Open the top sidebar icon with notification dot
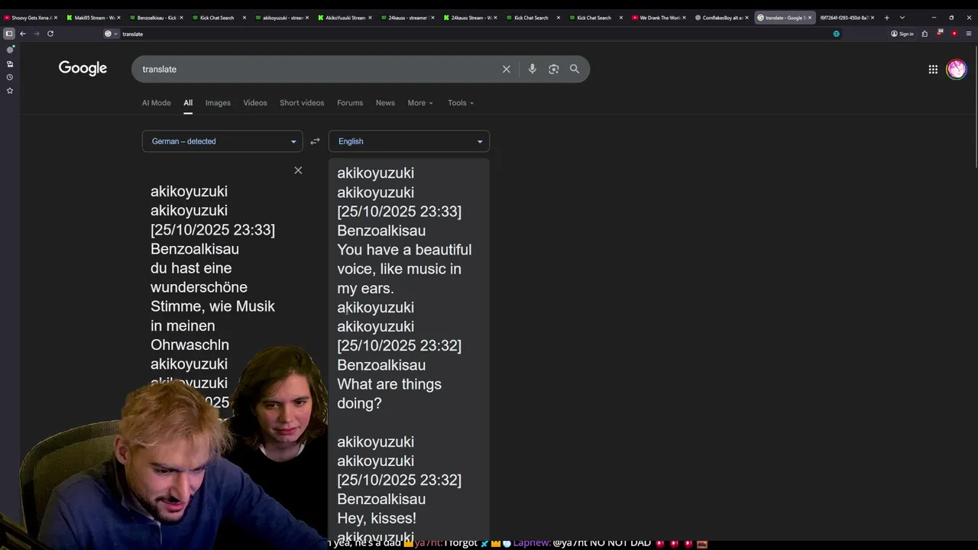Screen dimensions: 978x550 click(x=10, y=50)
